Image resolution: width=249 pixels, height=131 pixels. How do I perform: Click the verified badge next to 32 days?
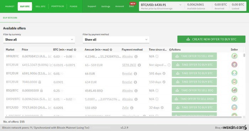[162, 108]
